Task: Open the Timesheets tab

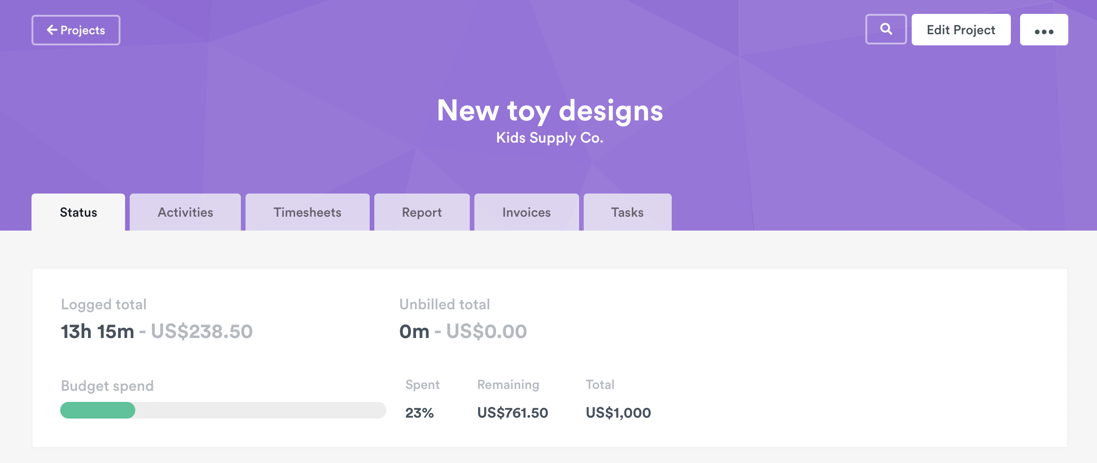Action: click(x=307, y=213)
